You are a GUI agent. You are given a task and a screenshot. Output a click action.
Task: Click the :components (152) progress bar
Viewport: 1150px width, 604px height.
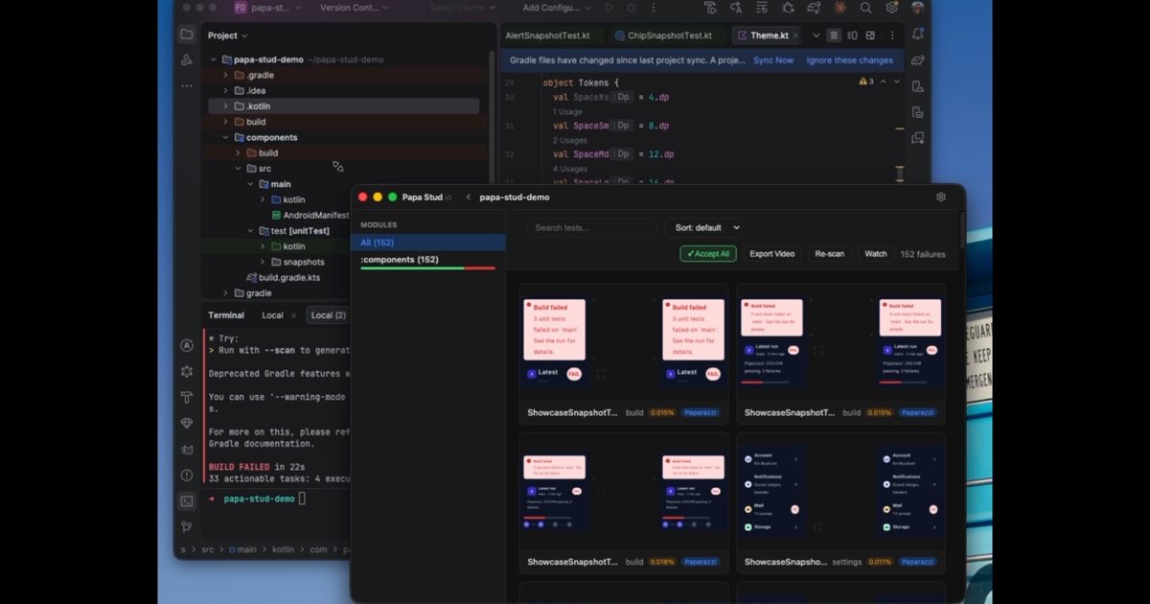pyautogui.click(x=427, y=268)
